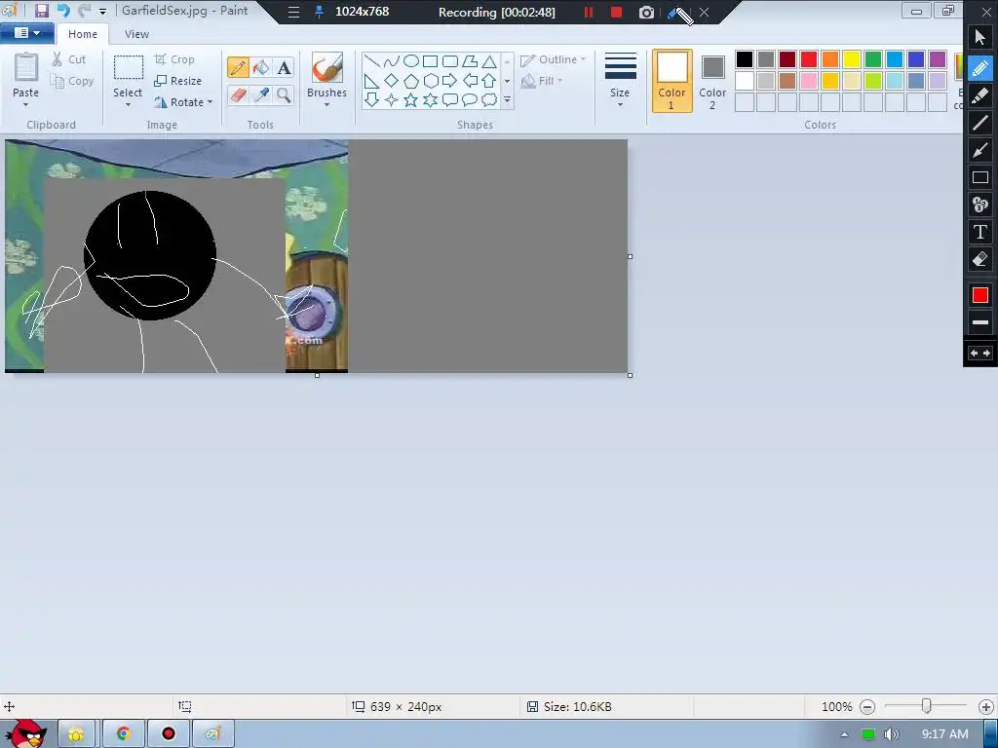998x748 pixels.
Task: Open the recorder hamburger menu
Action: pyautogui.click(x=293, y=12)
